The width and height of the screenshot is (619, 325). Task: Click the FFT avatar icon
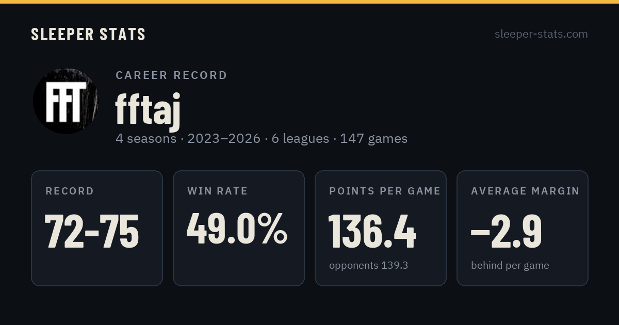66,101
